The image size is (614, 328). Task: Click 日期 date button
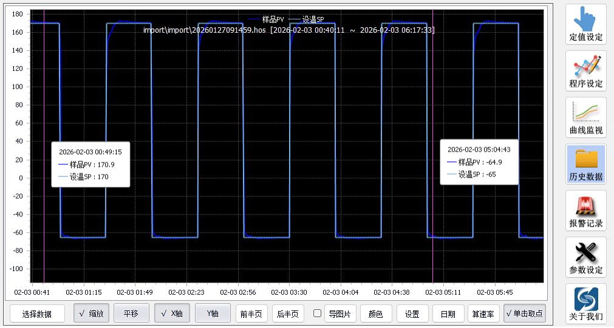tap(448, 314)
